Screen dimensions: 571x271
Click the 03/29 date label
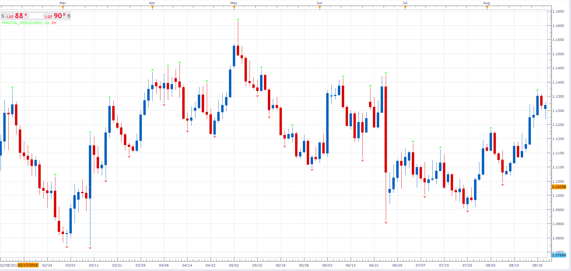140,265
